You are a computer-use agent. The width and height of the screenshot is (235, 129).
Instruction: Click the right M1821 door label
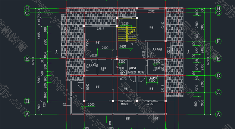pyautogui.click(x=151, y=104)
